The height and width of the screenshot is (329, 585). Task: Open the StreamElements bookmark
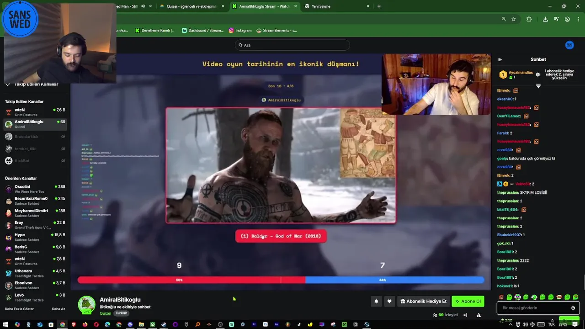(x=277, y=31)
